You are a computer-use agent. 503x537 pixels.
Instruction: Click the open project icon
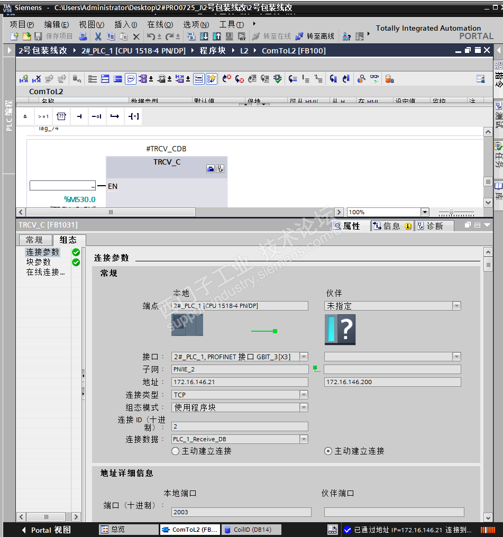point(26,37)
